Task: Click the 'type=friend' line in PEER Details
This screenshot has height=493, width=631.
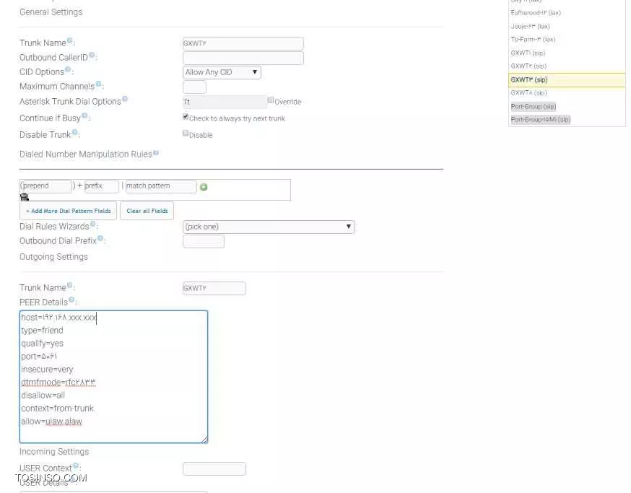Action: coord(43,331)
